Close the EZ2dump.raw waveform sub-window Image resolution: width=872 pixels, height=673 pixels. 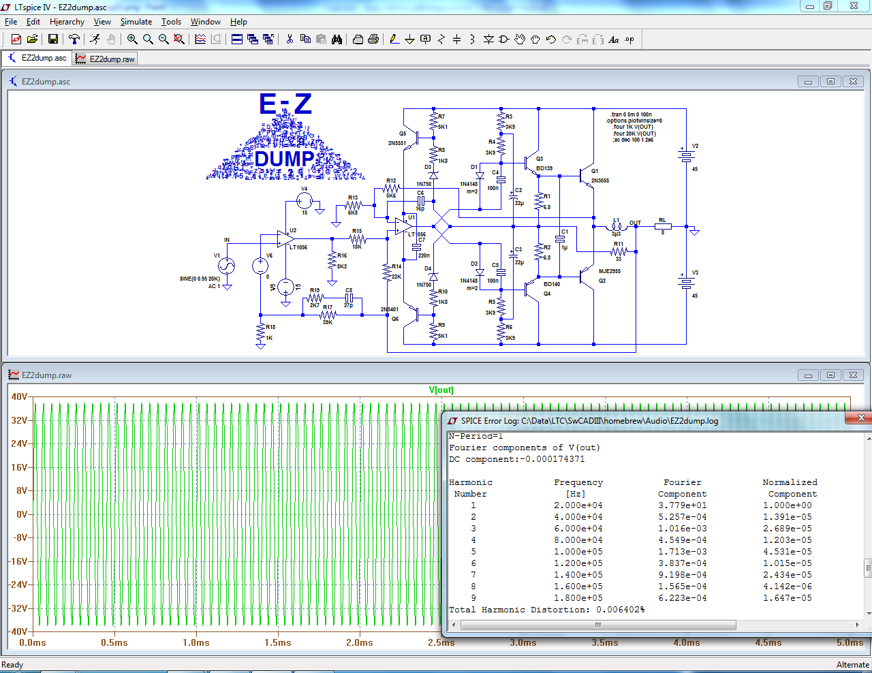pyautogui.click(x=853, y=375)
